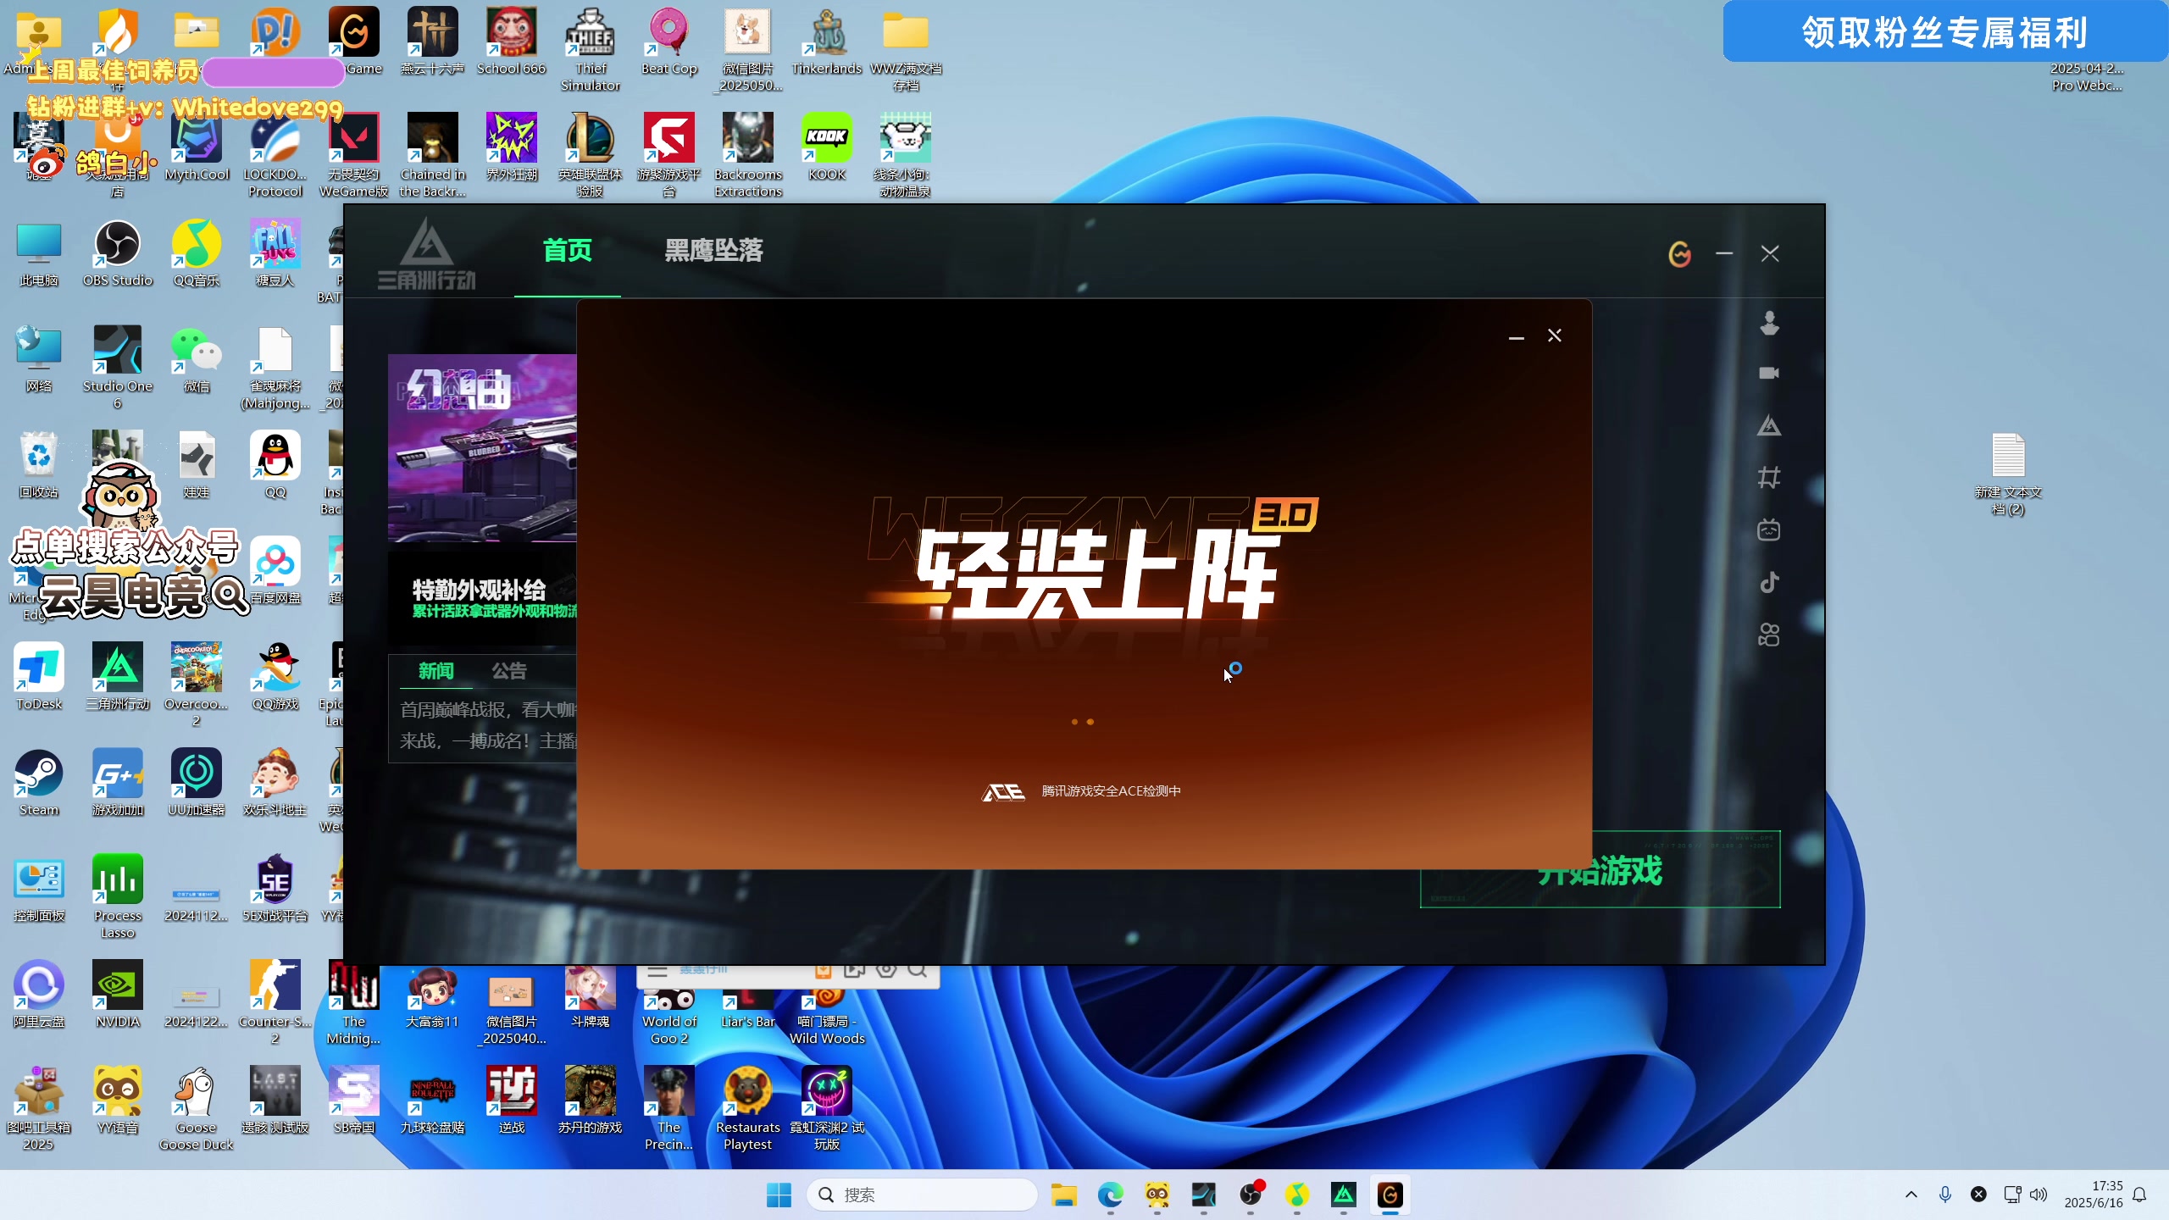This screenshot has width=2169, height=1220.
Task: Open Windows Start menu
Action: tap(779, 1195)
